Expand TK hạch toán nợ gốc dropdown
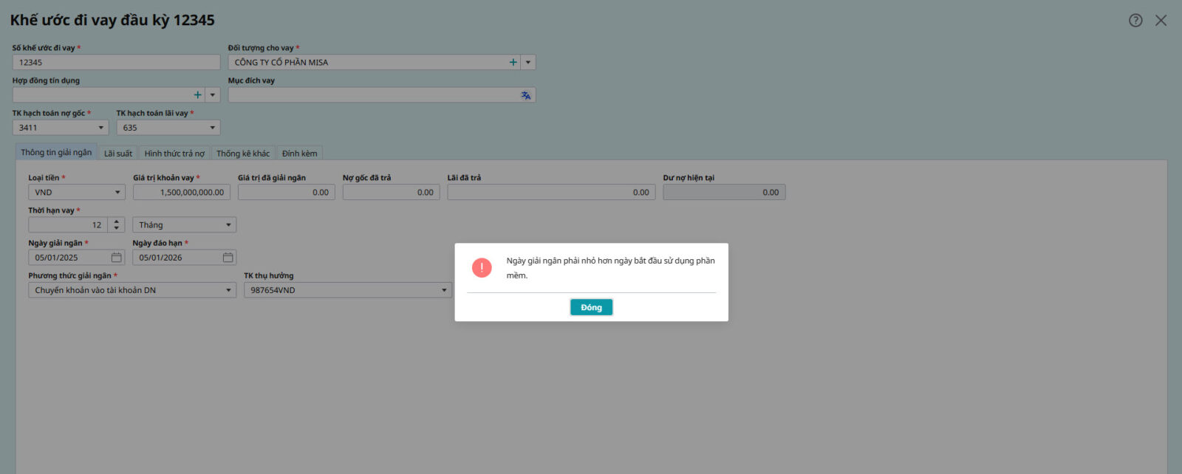 [101, 128]
